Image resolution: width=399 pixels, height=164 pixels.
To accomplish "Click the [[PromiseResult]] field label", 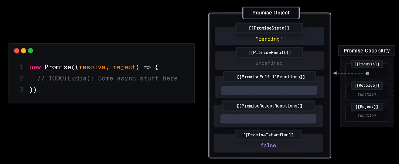I will 270,52.
